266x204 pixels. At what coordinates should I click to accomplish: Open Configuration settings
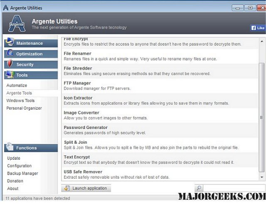pyautogui.click(x=20, y=166)
